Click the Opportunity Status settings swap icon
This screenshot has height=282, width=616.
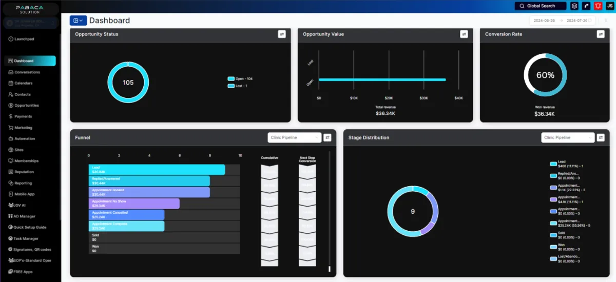282,34
